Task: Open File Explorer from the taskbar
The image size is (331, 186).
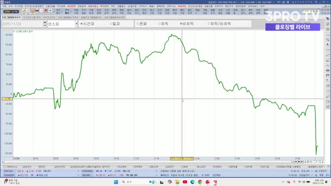Action: 177,182
